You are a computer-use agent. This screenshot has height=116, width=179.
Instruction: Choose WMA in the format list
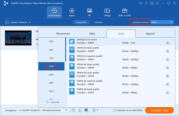[x=51, y=66]
